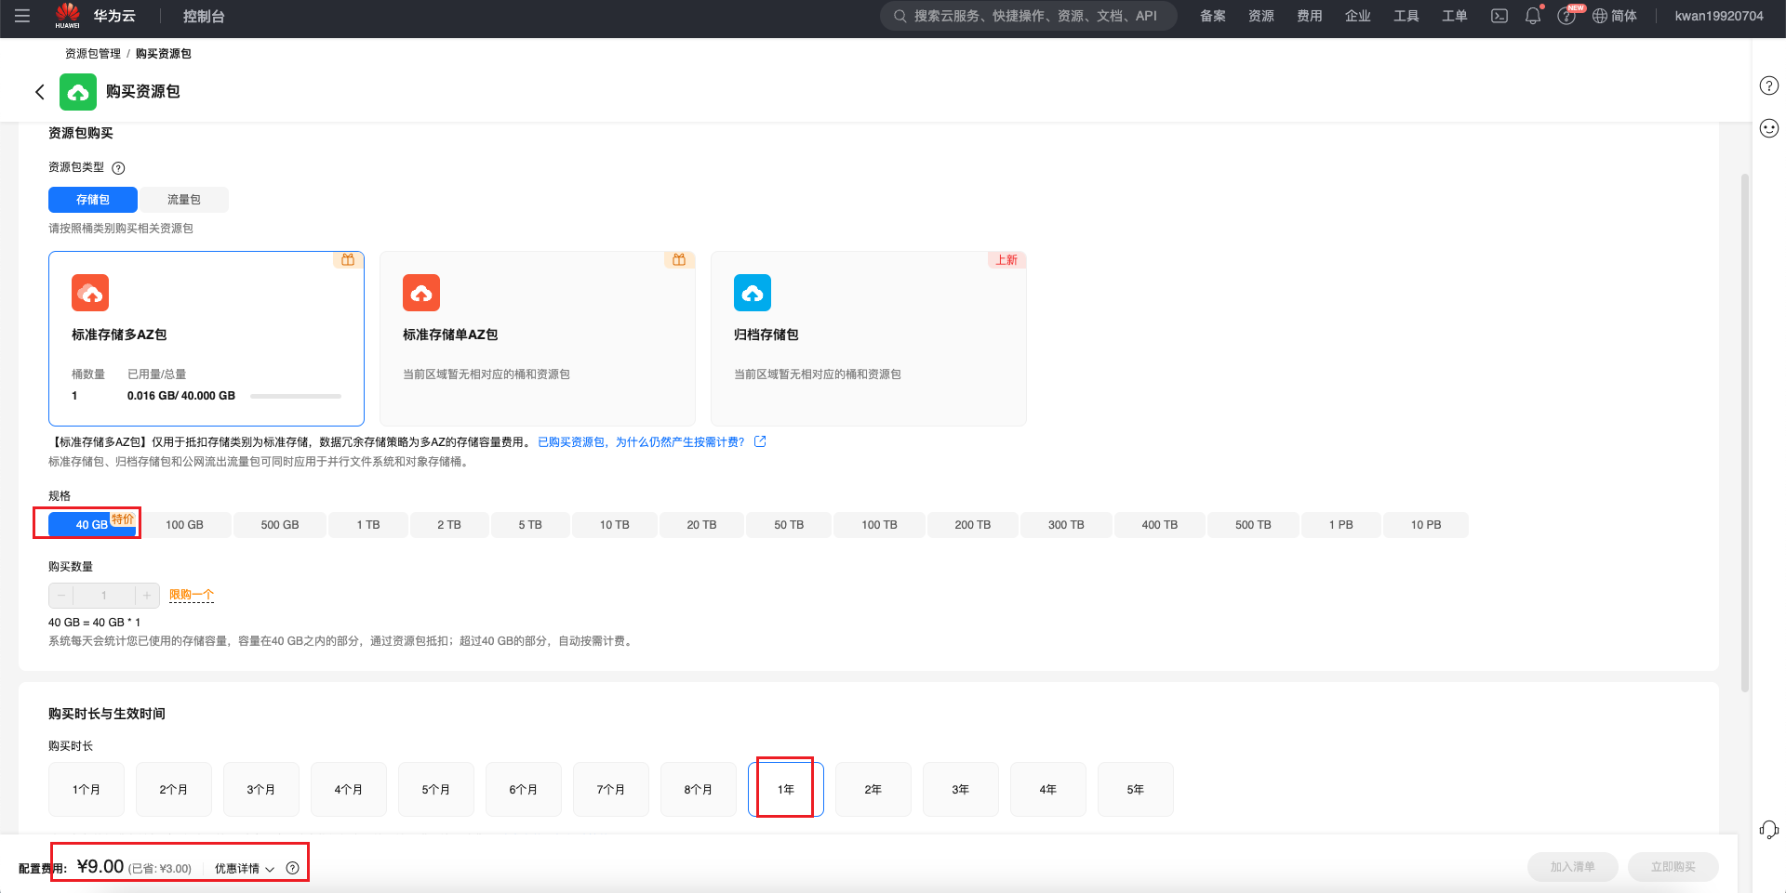This screenshot has height=893, width=1786.
Task: Select the 流量包 resource package type
Action: (x=183, y=200)
